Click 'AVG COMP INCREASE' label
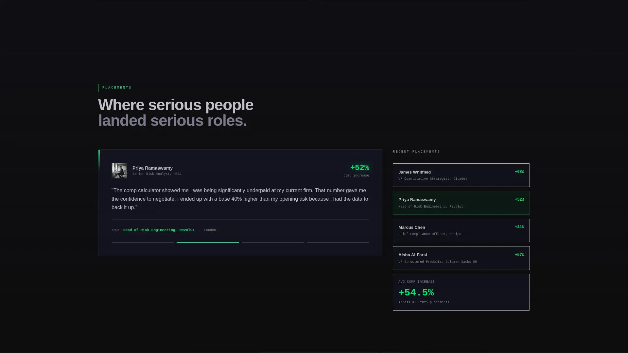The width and height of the screenshot is (628, 353). (x=416, y=282)
